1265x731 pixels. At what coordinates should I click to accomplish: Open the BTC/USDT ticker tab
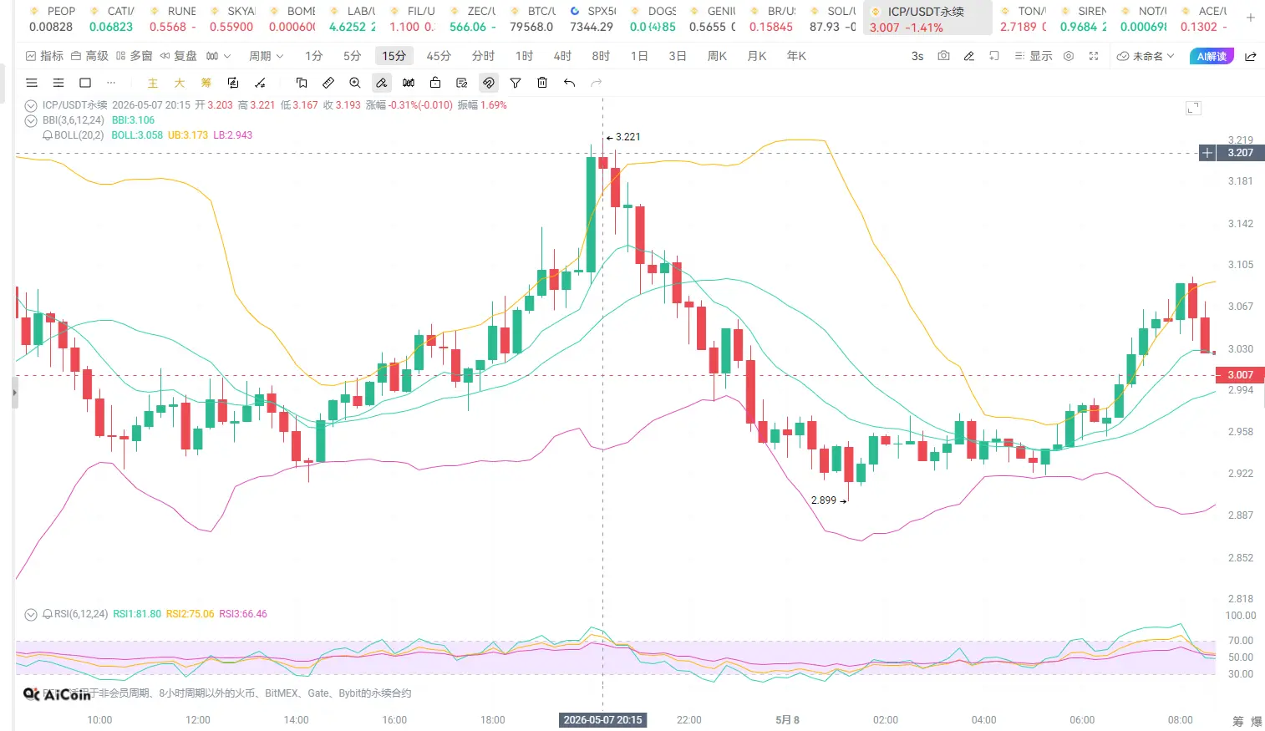click(x=533, y=18)
